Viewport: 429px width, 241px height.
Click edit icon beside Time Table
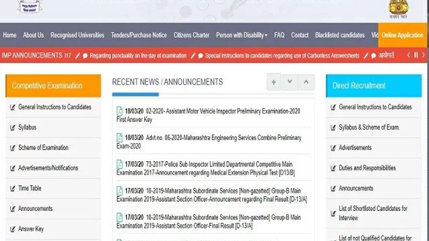pos(13,188)
